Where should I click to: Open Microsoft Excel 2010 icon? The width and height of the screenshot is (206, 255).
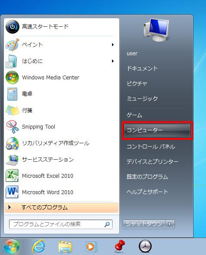tap(12, 176)
